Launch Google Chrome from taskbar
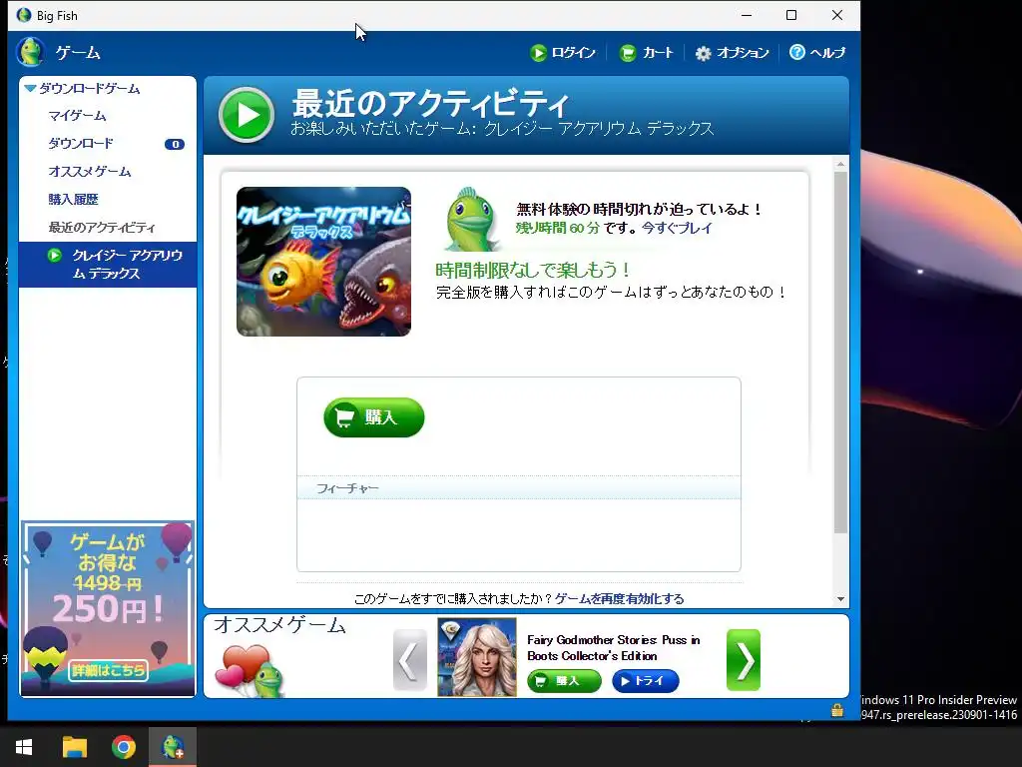The image size is (1022, 767). coord(123,747)
